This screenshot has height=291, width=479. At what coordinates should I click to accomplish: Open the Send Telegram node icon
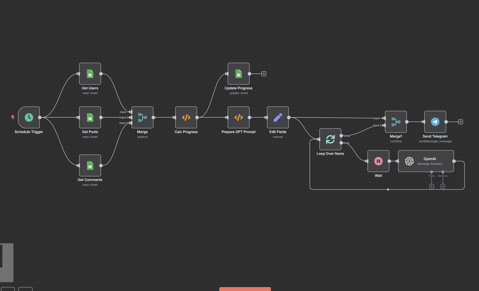(x=435, y=122)
